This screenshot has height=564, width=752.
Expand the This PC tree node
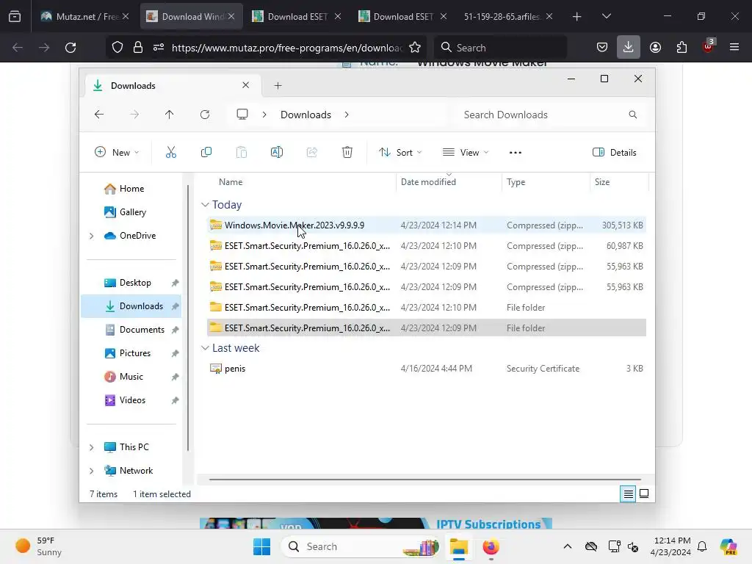point(92,447)
